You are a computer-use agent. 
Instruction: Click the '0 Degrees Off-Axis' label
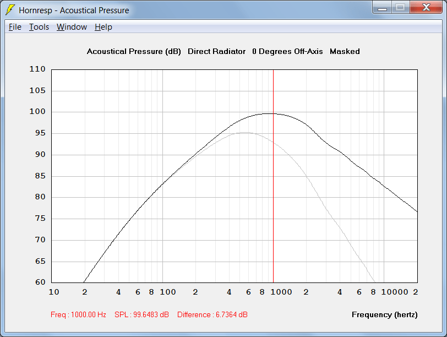[287, 51]
